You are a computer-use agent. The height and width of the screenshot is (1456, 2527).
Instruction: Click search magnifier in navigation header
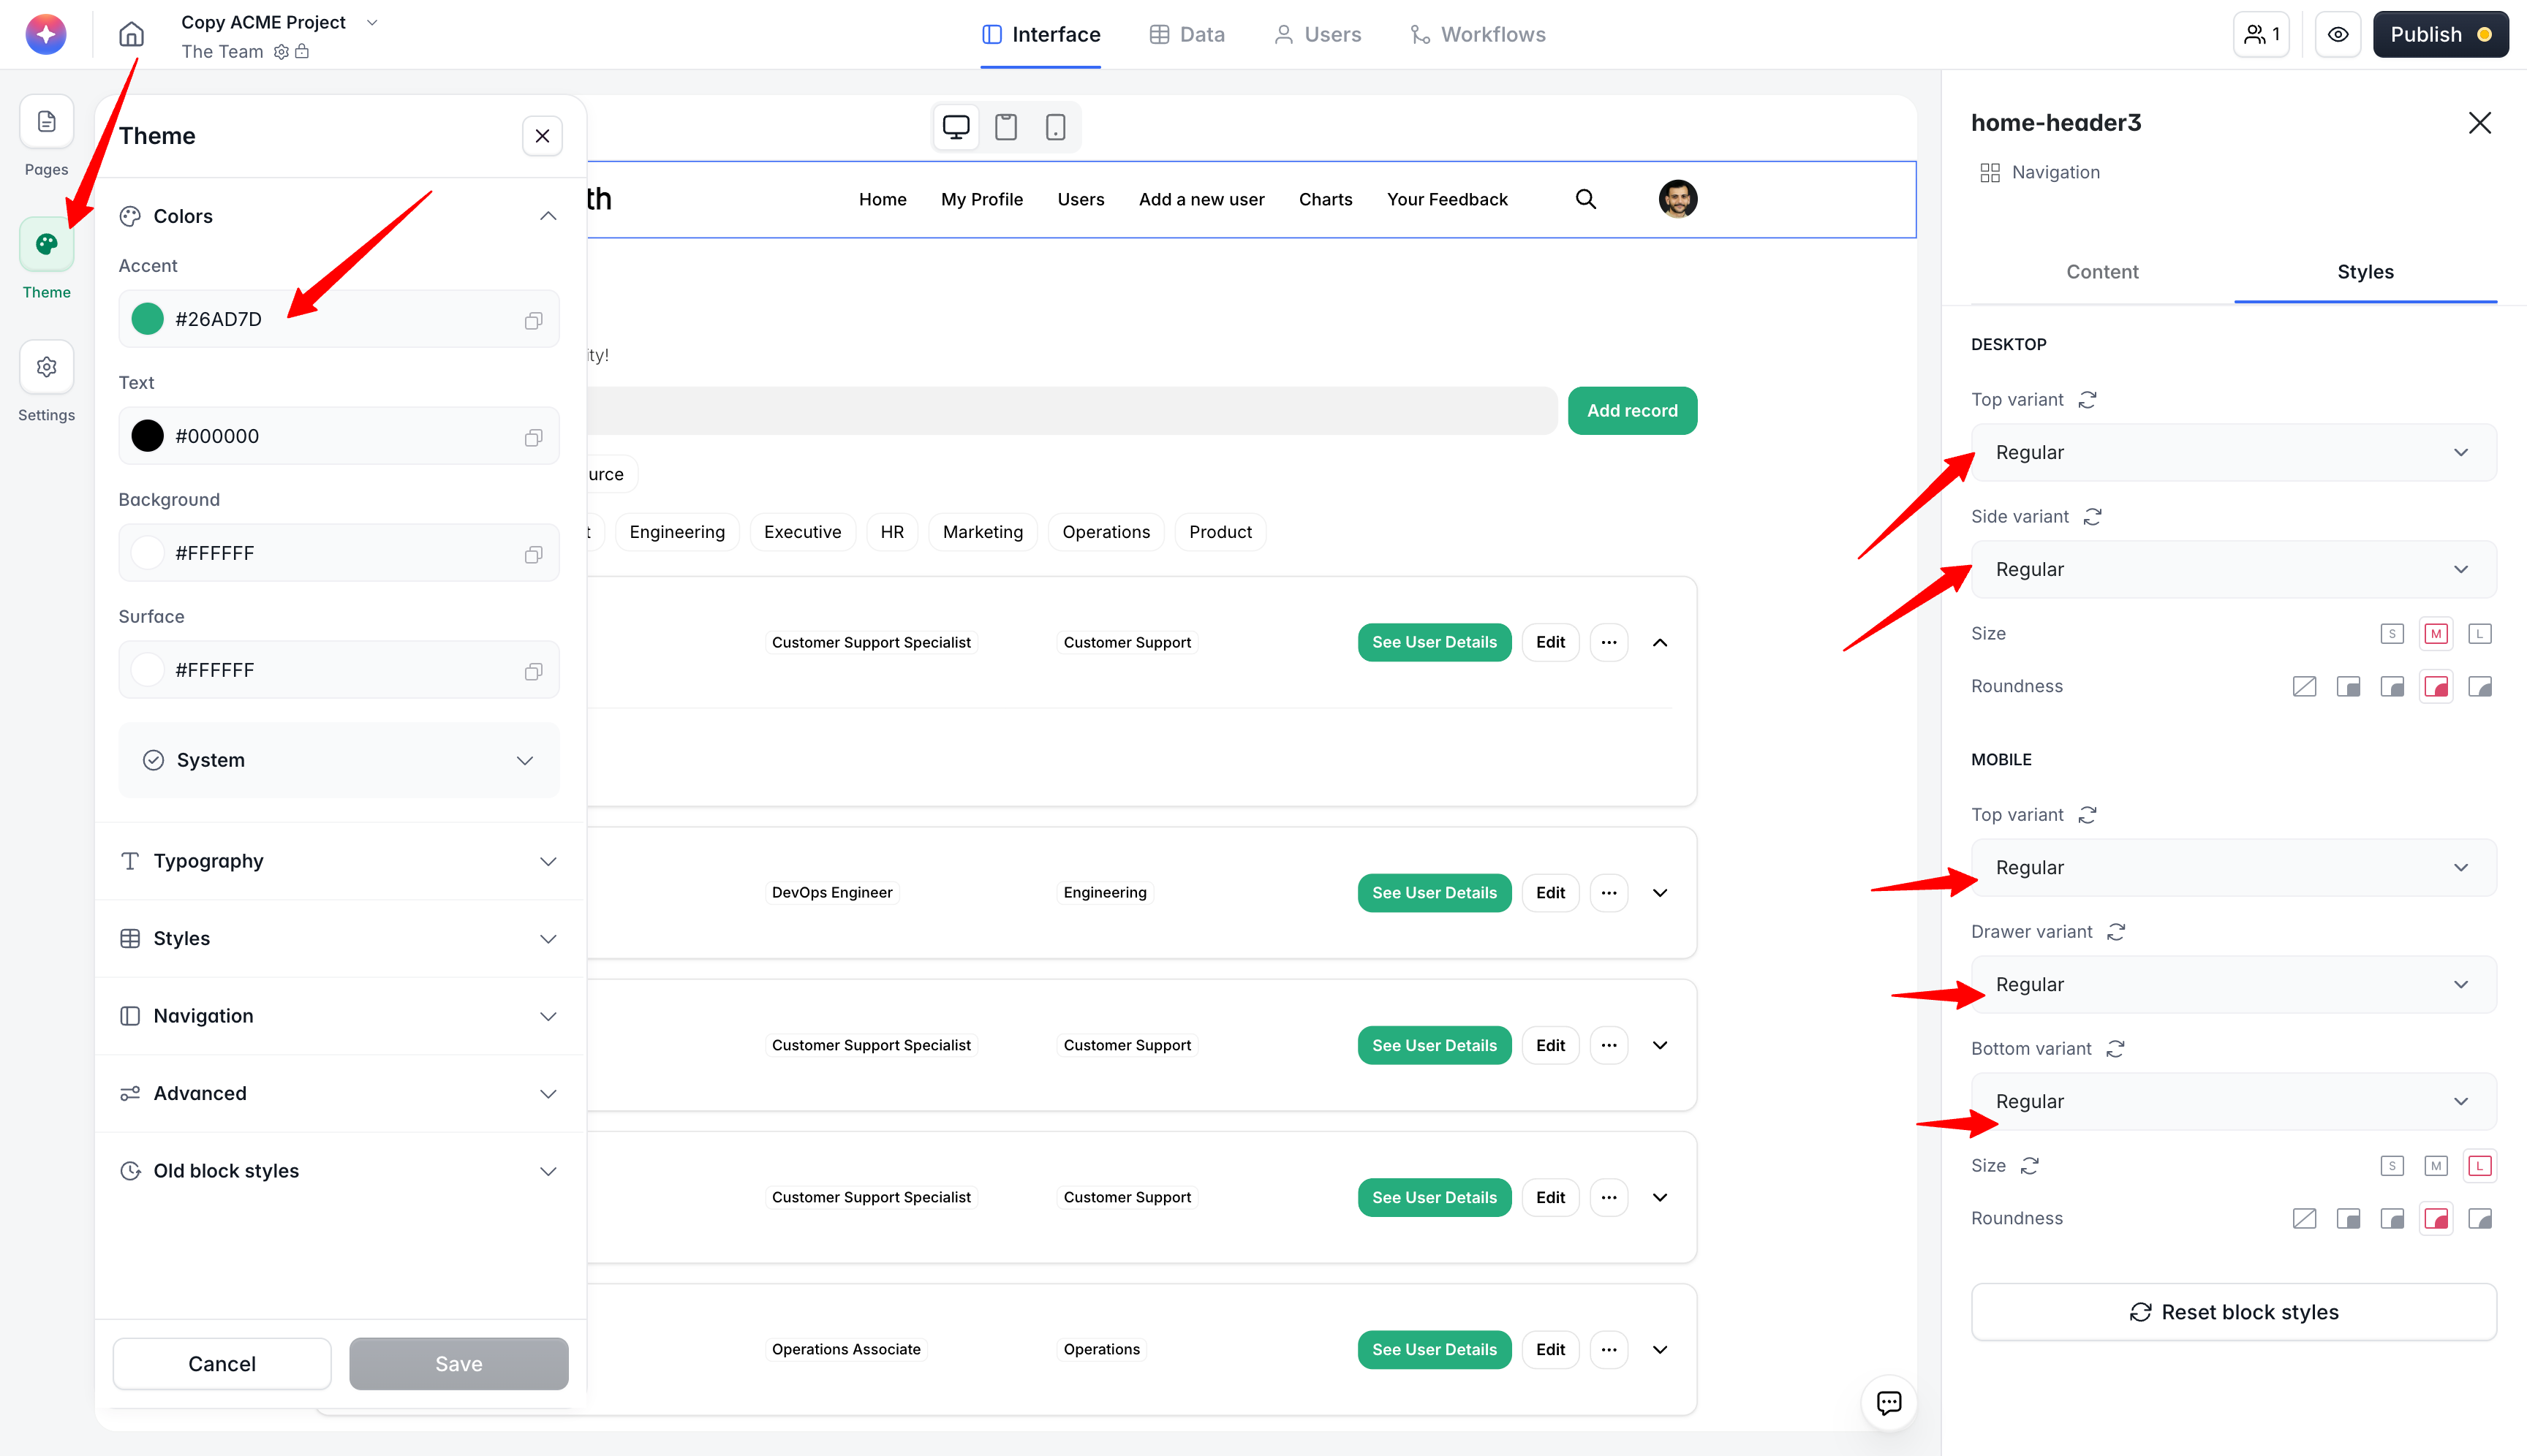pyautogui.click(x=1586, y=199)
